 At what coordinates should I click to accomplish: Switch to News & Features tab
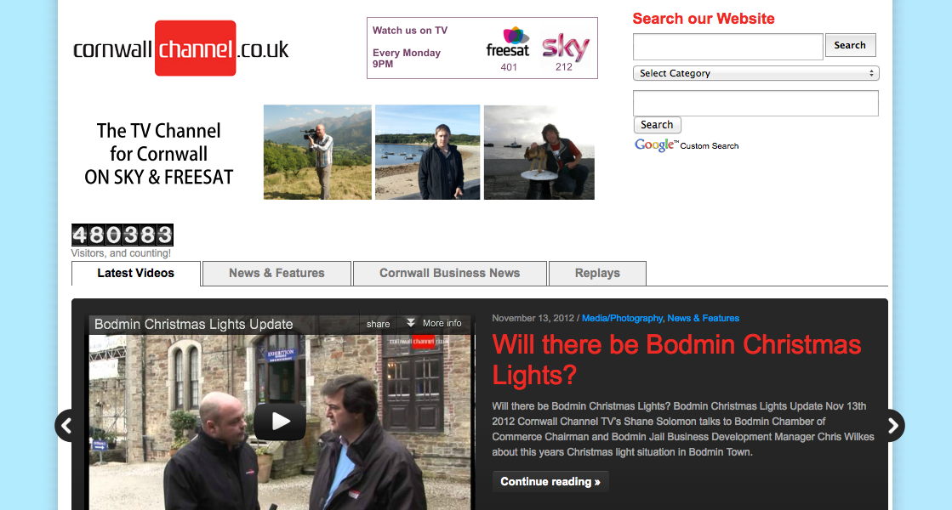(276, 274)
